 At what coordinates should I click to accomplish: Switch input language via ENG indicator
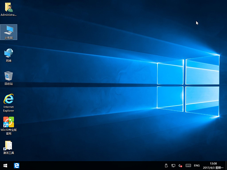tap(197, 165)
